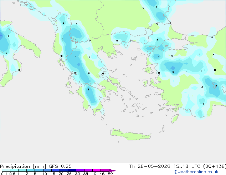Click the legend label "15"
The width and height of the screenshot is (226, 175).
53,174
